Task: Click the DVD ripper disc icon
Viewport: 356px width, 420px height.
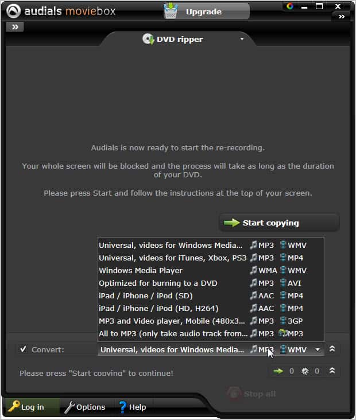Action: click(148, 39)
